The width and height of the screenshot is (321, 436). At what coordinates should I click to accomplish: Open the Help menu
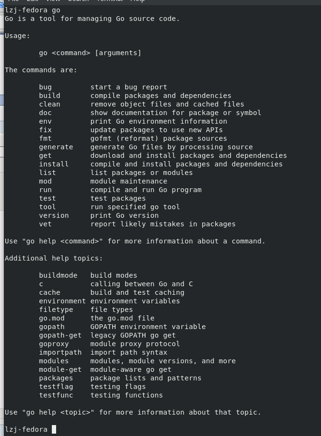(x=137, y=1)
